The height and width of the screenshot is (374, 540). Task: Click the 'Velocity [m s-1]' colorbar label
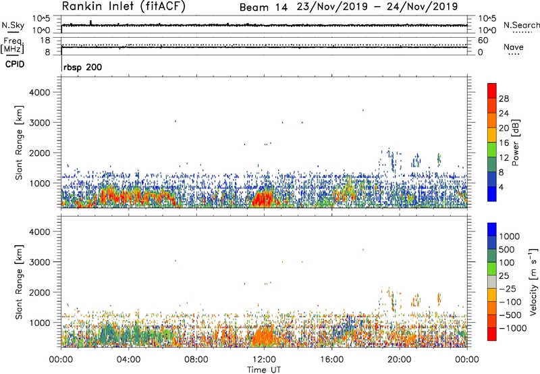pos(533,282)
